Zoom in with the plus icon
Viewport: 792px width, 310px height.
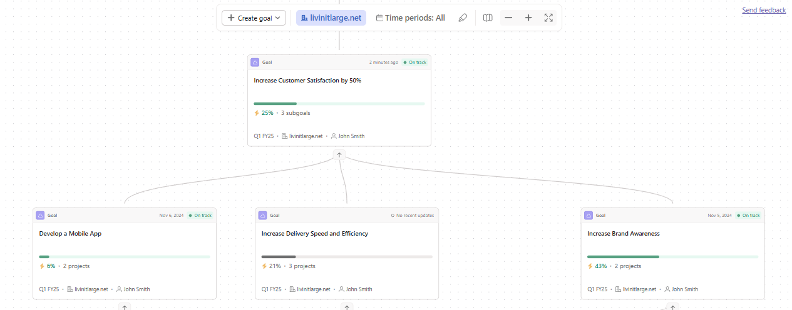[x=528, y=18]
